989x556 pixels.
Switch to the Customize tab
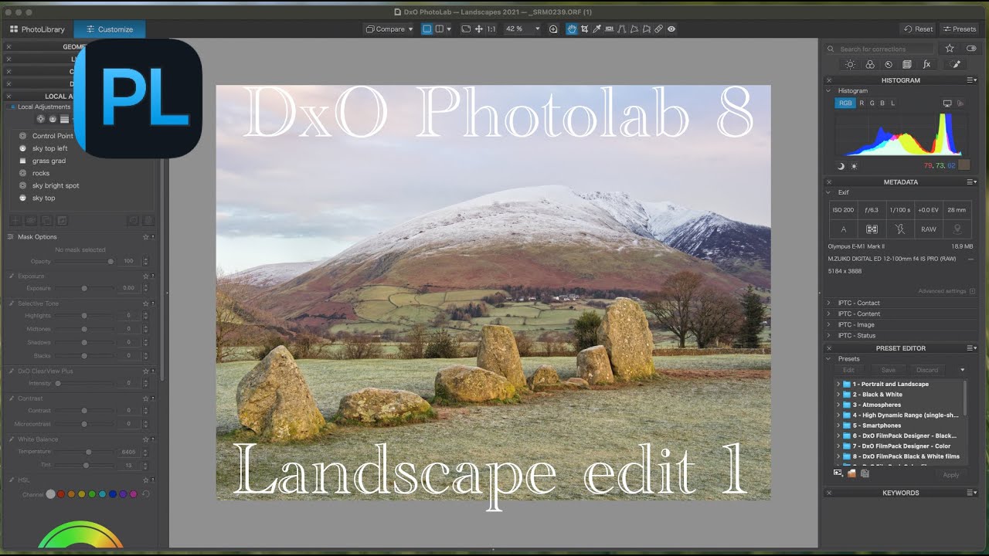(110, 29)
